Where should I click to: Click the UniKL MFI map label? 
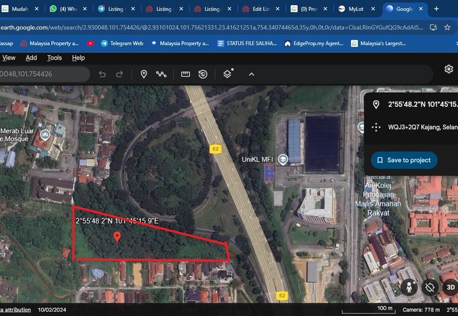coord(257,160)
